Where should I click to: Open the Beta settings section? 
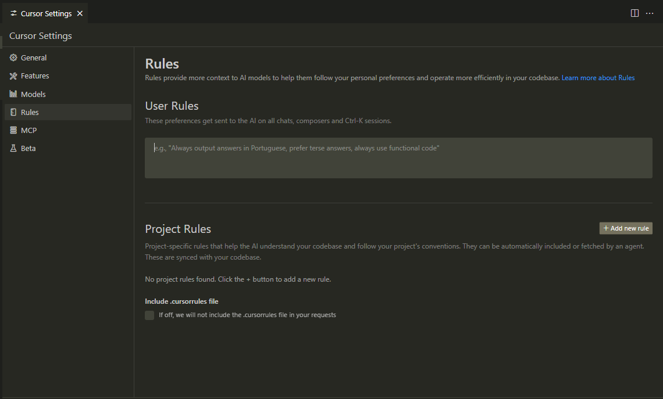(x=68, y=148)
